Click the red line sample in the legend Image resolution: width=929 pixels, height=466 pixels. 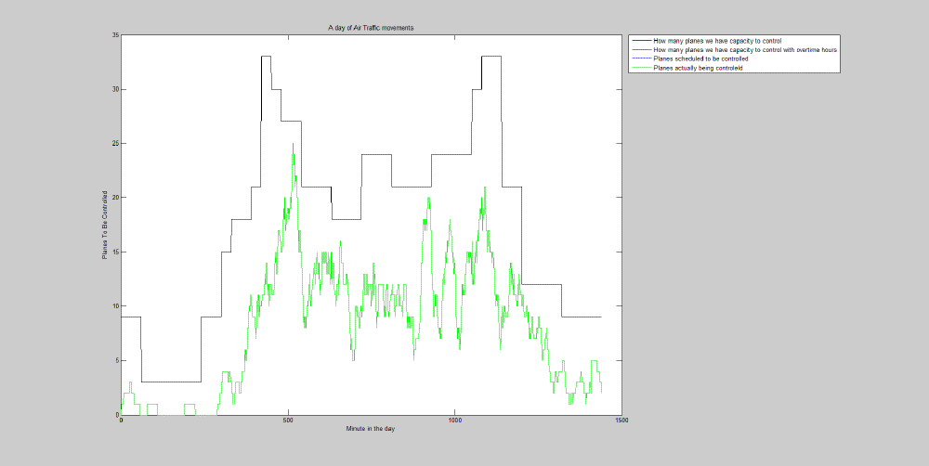[x=640, y=41]
